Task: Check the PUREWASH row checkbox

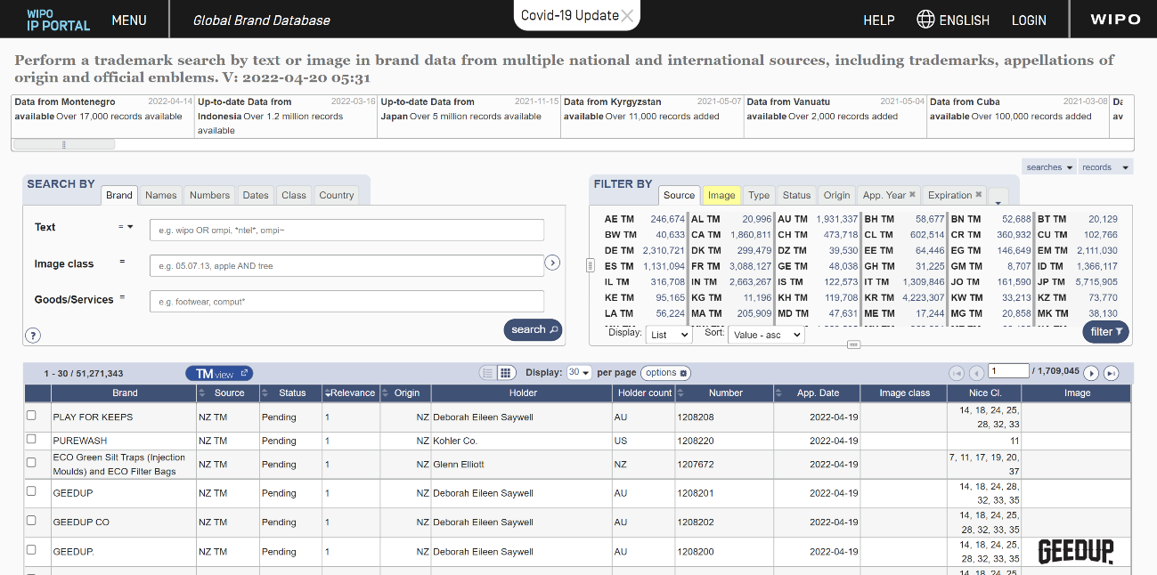Action: [32, 440]
